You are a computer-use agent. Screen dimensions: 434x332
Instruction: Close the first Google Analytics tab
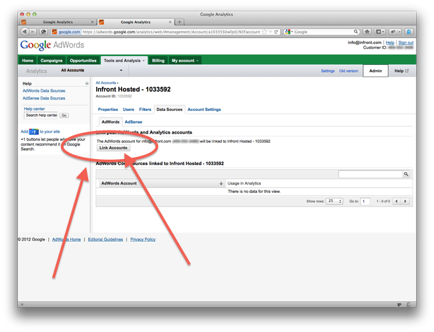pos(92,22)
